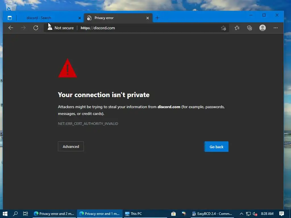
Task: Open Task View on taskbar
Action: pos(25,214)
